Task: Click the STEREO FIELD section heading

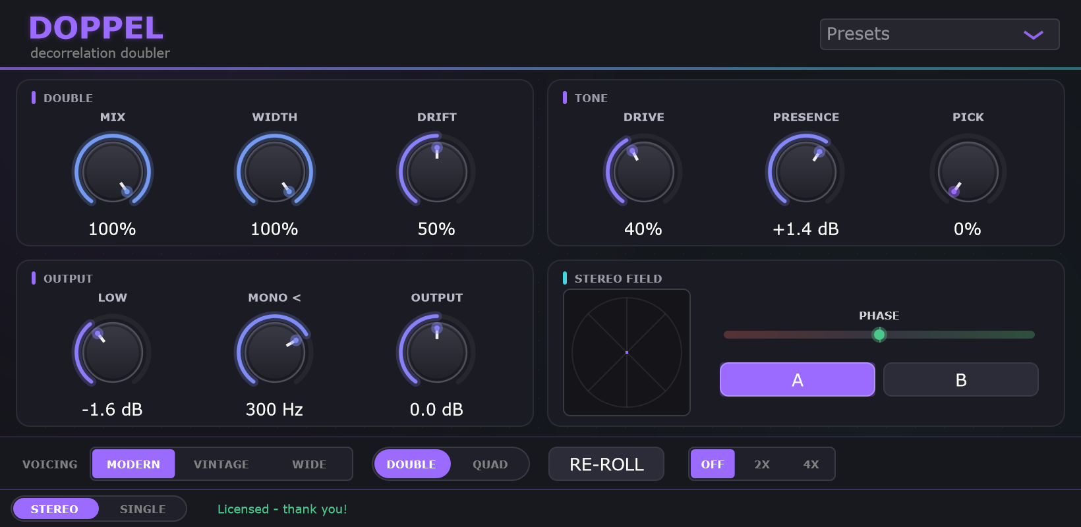Action: click(x=618, y=279)
